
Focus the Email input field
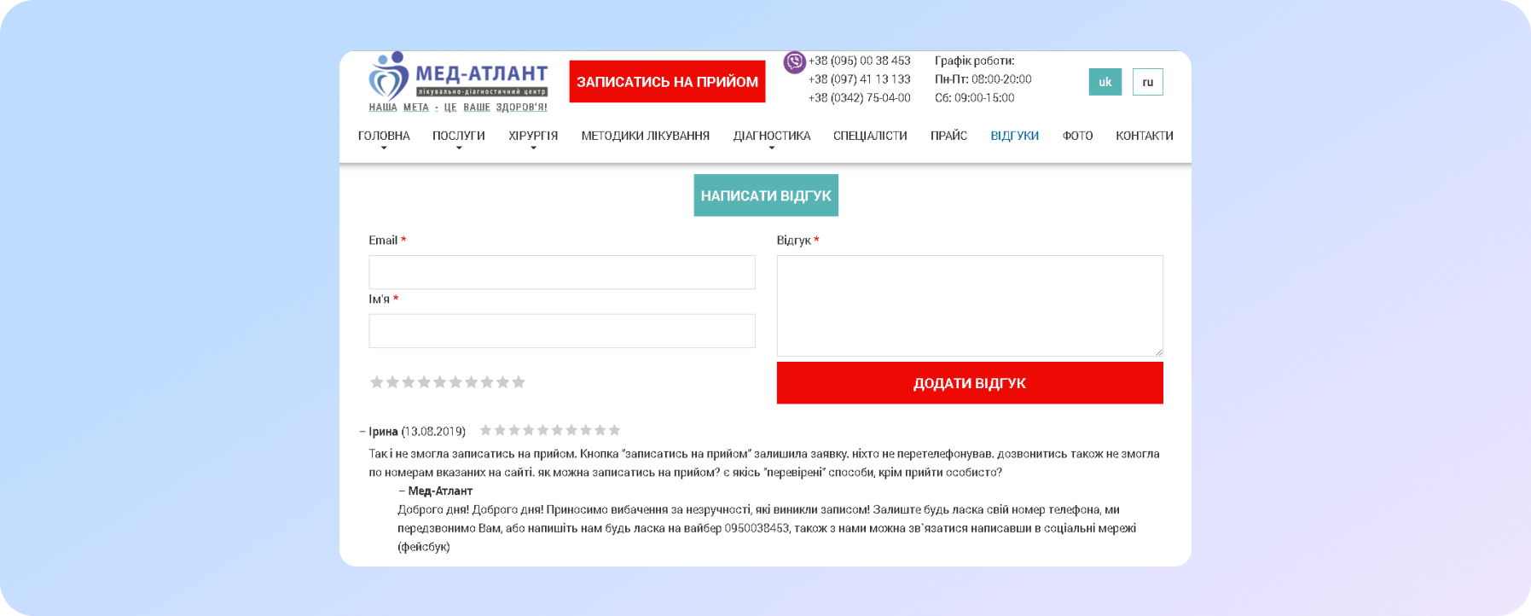(562, 272)
